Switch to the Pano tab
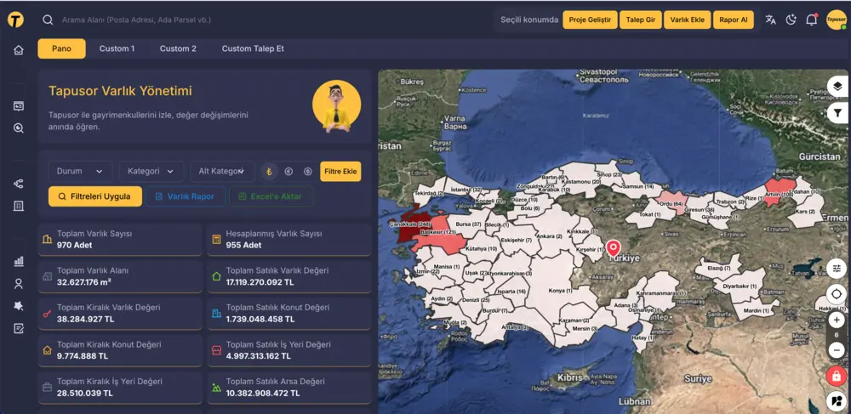851x414 pixels. [61, 48]
